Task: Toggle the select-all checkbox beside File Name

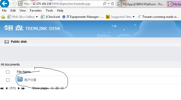Action: tap(8, 72)
